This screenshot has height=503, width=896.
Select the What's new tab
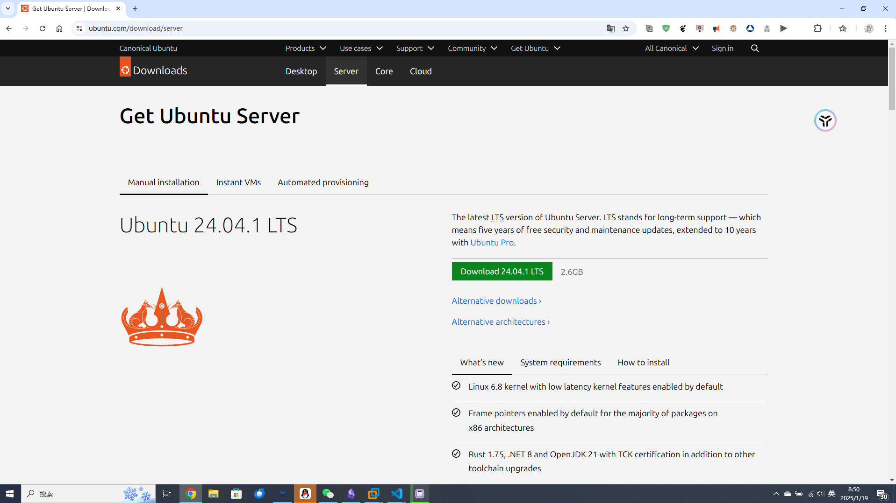[x=482, y=362]
